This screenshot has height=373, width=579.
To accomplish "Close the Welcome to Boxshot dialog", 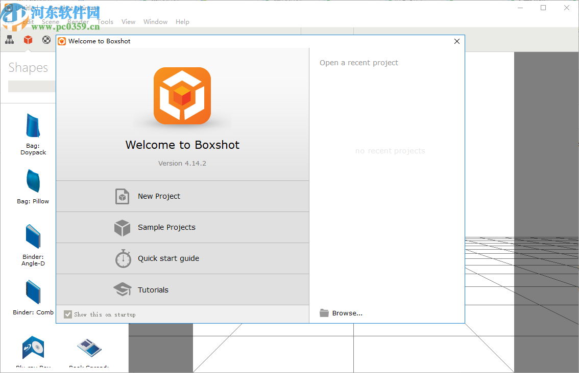I will pyautogui.click(x=457, y=41).
